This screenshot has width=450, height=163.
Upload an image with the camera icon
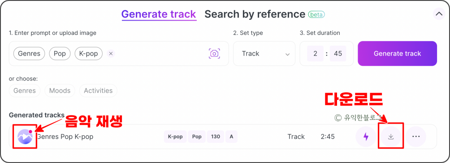coord(214,53)
